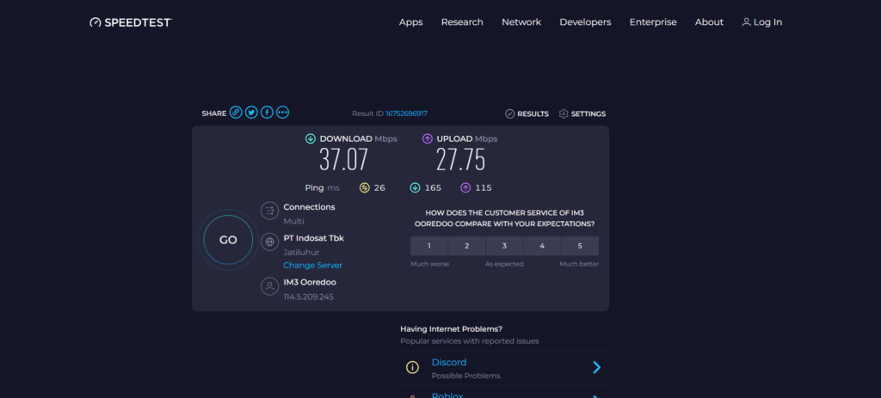Rate customer service 3 As expected

coord(504,246)
